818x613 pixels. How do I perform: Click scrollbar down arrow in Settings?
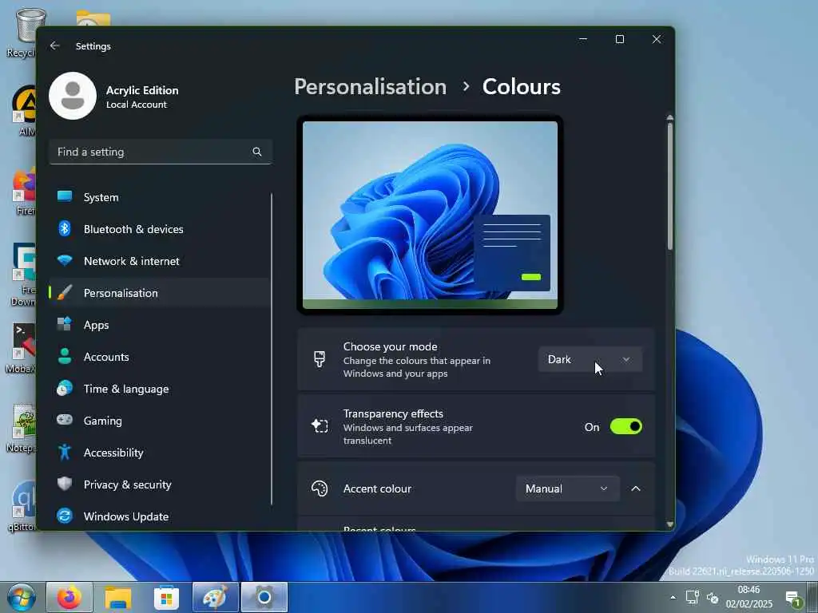pyautogui.click(x=670, y=524)
